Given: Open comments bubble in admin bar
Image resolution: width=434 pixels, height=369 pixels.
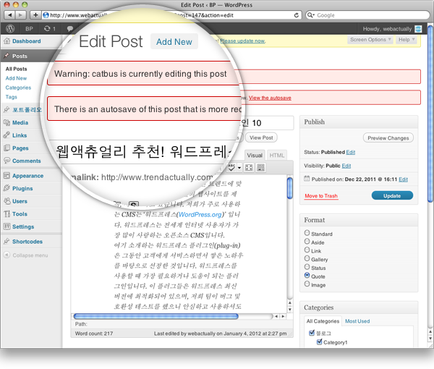Looking at the screenshot, I should [x=70, y=28].
